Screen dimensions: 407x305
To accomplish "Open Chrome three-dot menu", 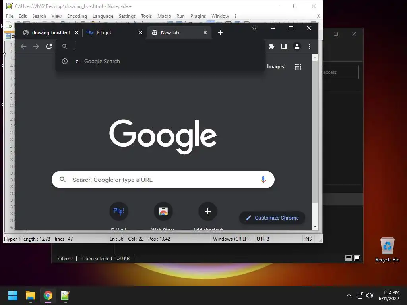I will pos(310,46).
